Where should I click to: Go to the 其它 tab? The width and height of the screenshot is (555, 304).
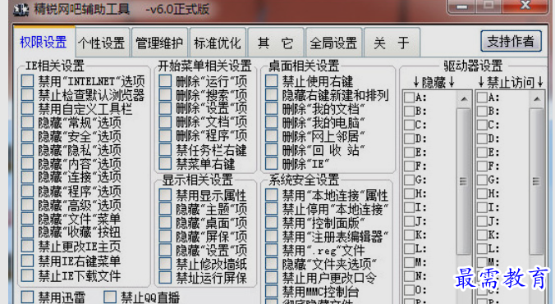click(275, 43)
